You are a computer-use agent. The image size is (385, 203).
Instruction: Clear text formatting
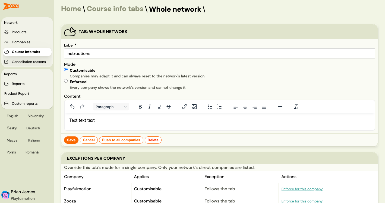296,107
